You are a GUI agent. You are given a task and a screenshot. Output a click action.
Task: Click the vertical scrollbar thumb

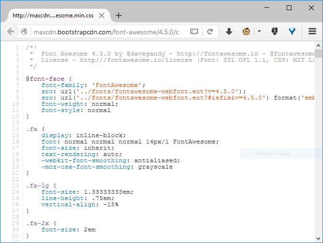click(x=318, y=53)
